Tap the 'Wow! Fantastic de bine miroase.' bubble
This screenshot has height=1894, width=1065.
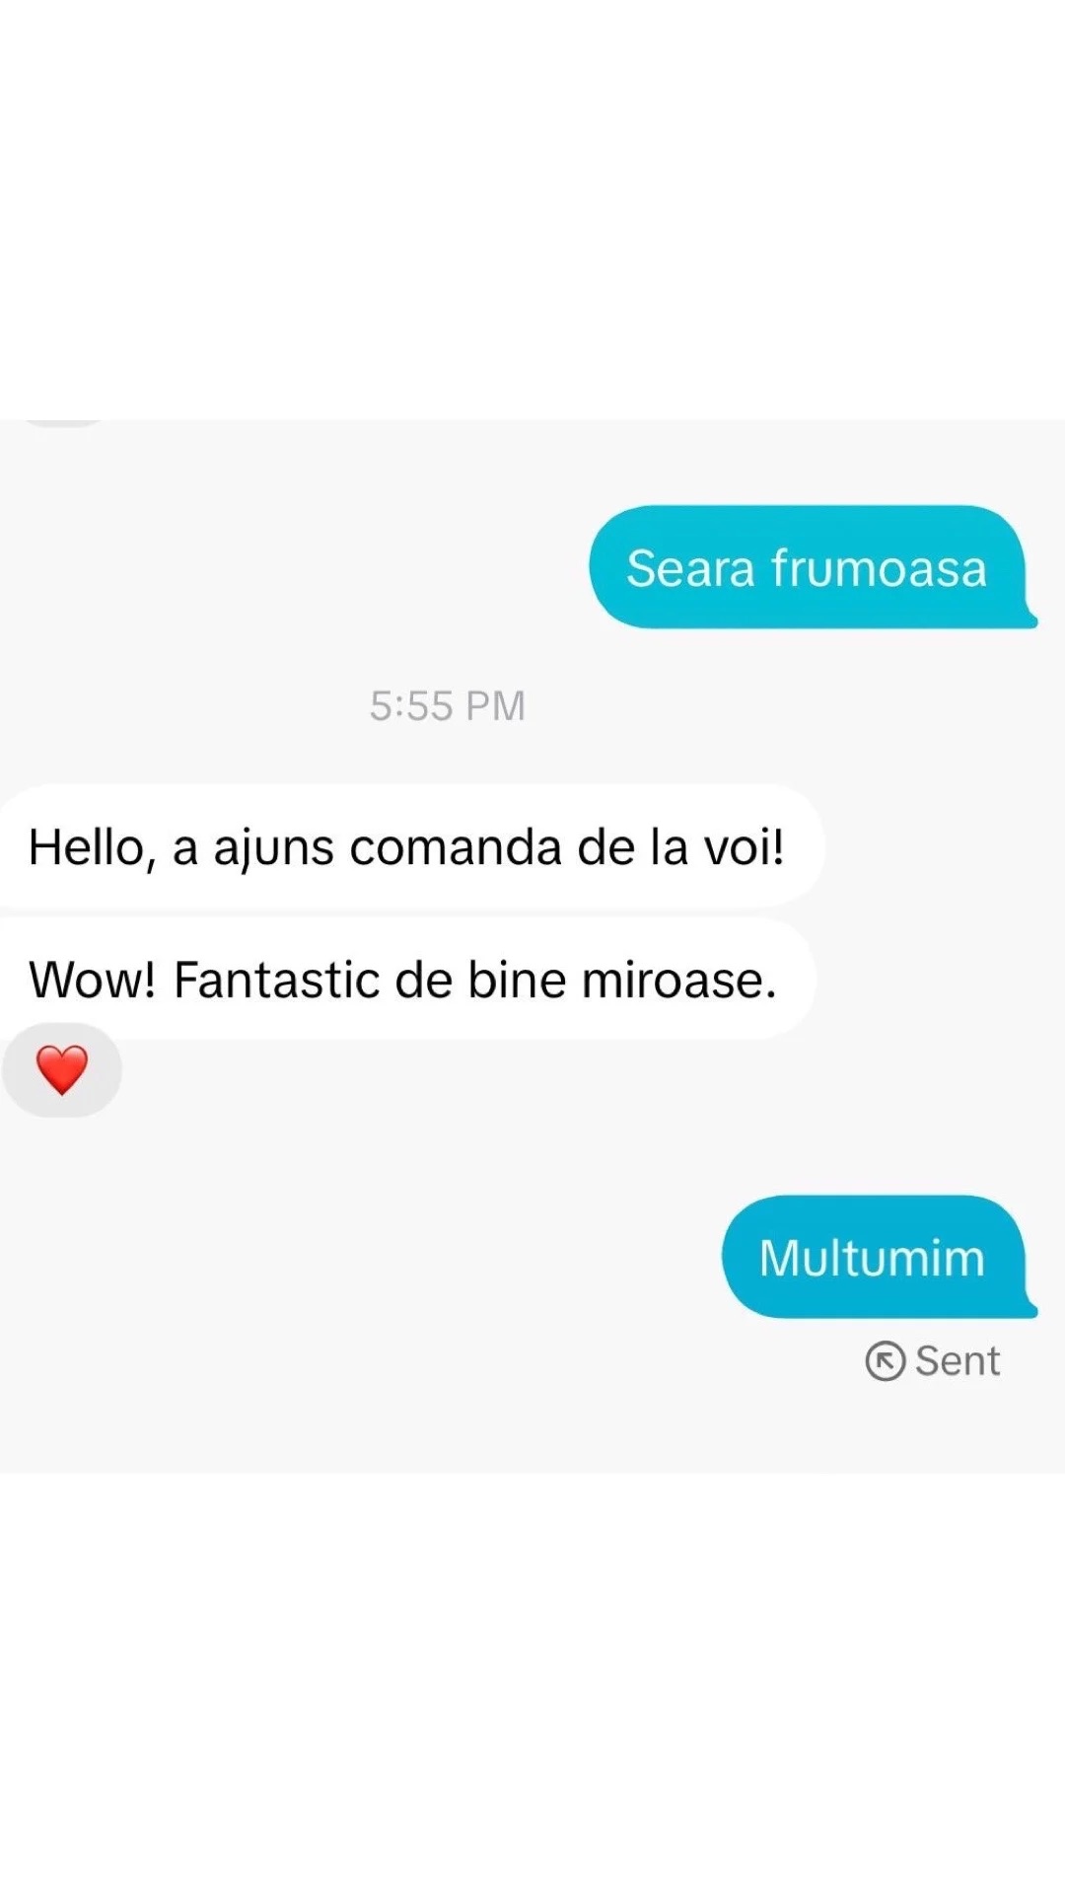407,980
